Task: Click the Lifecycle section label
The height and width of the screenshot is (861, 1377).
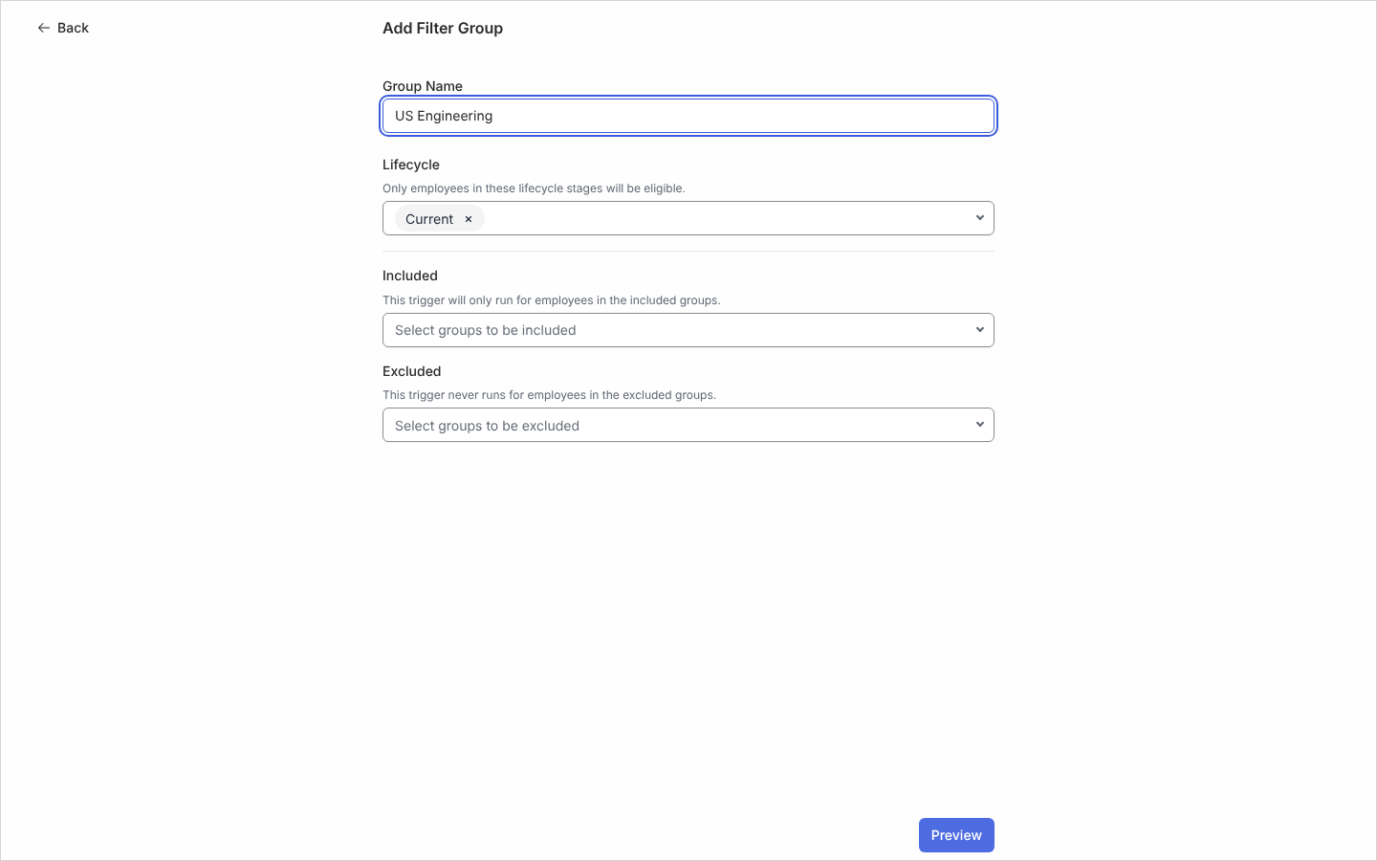Action: (x=411, y=165)
